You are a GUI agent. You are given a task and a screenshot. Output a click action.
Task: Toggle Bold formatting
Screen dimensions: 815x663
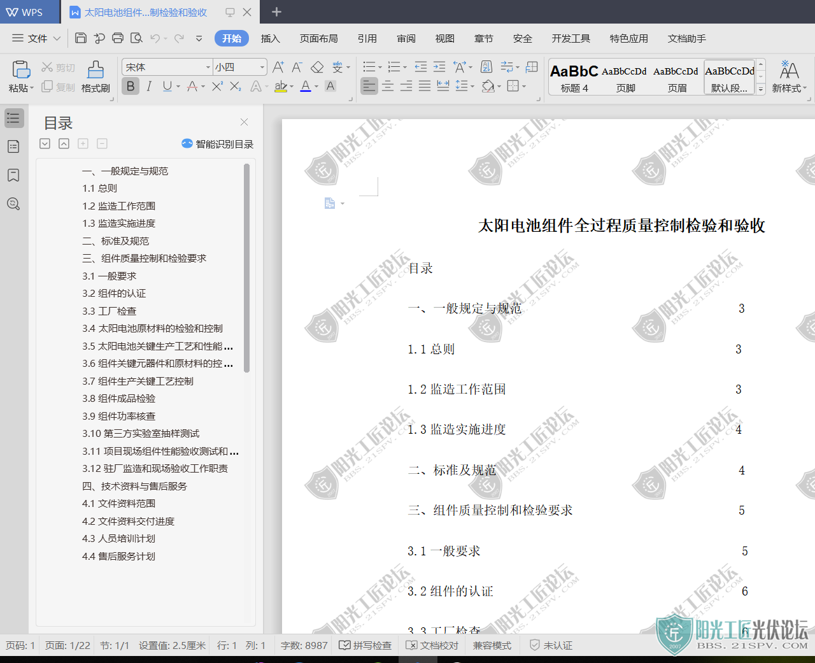131,86
